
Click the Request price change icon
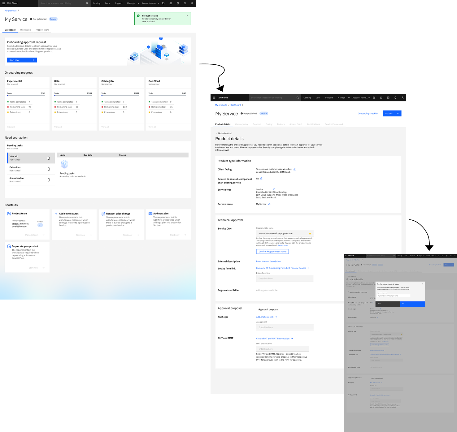pyautogui.click(x=103, y=214)
